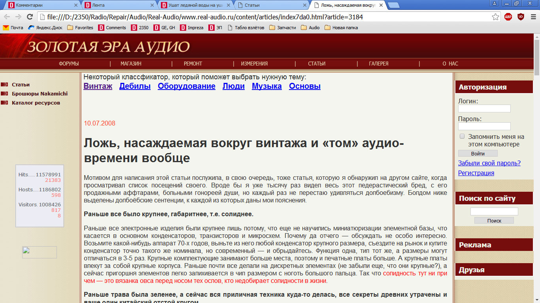Viewport: 540px width, 303px height.
Task: Click the Золотая Эра Аудио site logo
Action: 108,47
